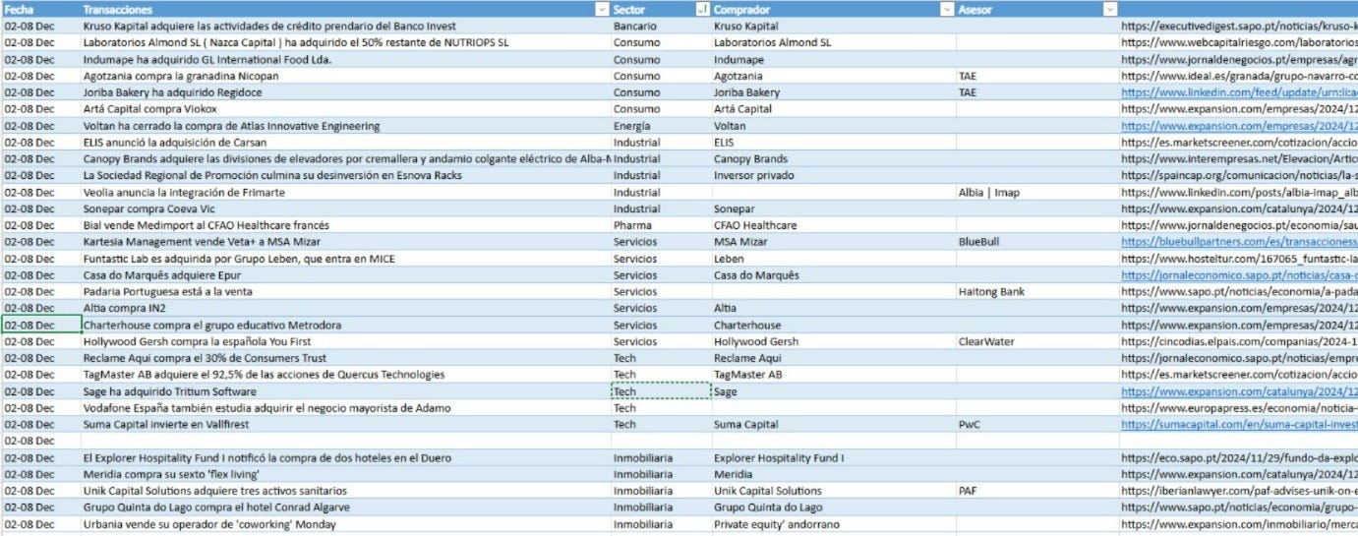Select the Fecha cell in Charterhouse row
This screenshot has height=536, width=1358.
coord(40,326)
